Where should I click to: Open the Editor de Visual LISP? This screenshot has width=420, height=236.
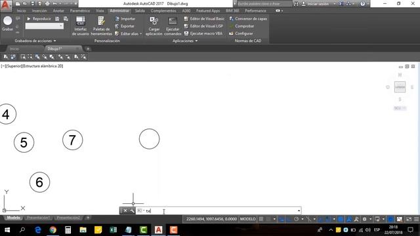click(x=203, y=26)
